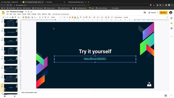Open the comment history icon
174x98 pixels.
point(145,13)
